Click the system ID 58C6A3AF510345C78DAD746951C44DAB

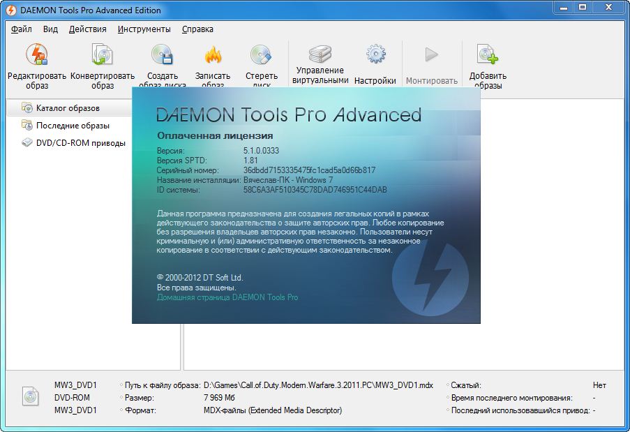[315, 190]
